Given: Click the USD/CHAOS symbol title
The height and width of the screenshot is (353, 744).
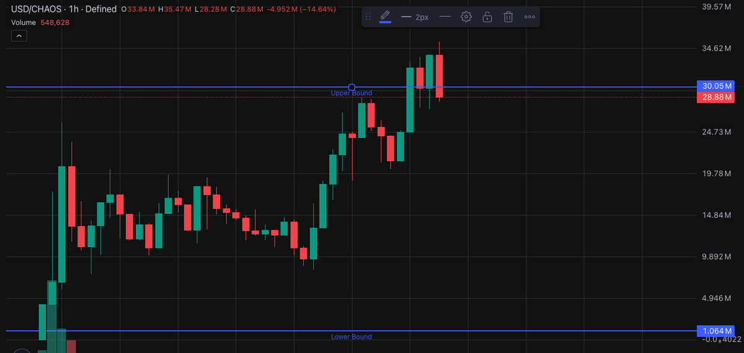Looking at the screenshot, I should coord(34,9).
